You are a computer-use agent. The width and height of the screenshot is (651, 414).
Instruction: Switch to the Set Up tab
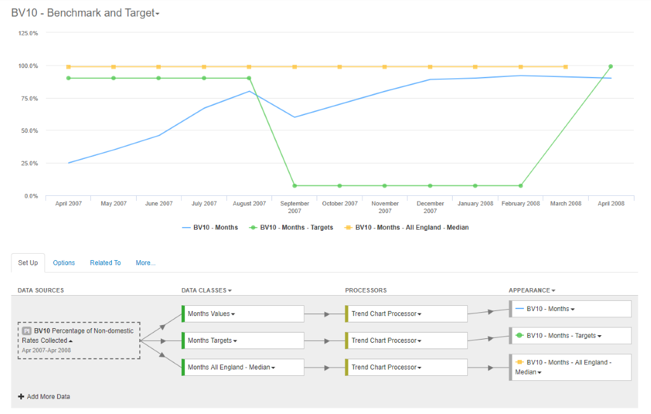coord(28,263)
